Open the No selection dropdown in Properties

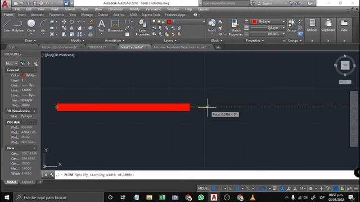(x=11, y=63)
